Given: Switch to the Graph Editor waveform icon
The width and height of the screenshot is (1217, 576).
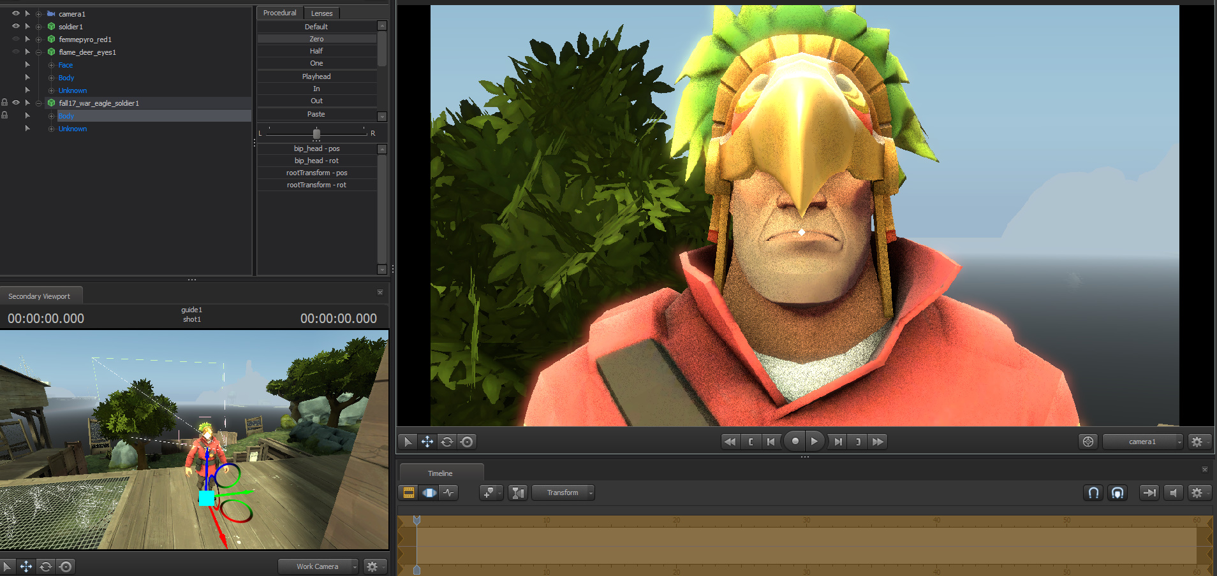Looking at the screenshot, I should click(449, 493).
